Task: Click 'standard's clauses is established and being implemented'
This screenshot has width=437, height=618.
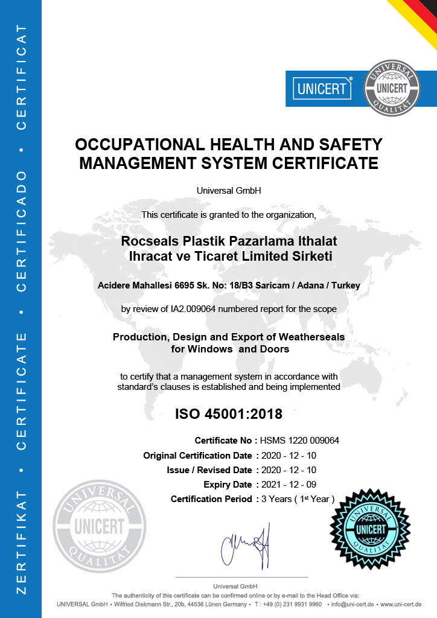Action: (229, 387)
